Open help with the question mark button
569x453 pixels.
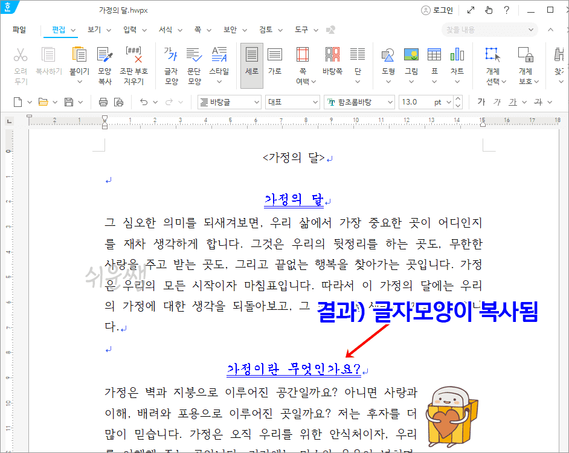tap(506, 10)
